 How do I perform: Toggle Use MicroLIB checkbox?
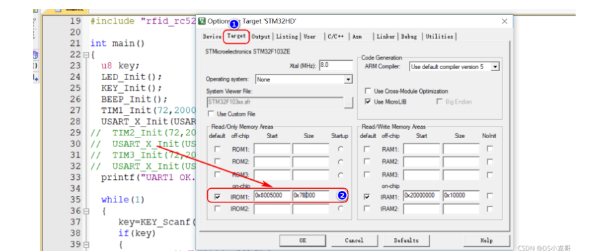coord(368,102)
